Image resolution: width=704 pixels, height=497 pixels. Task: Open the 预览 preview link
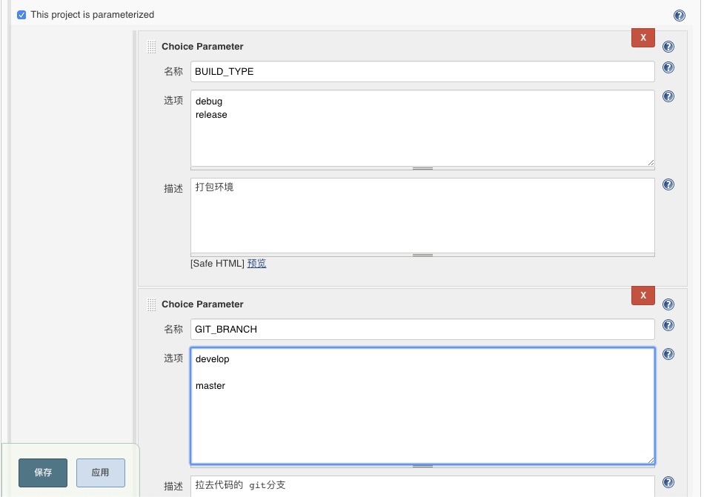click(257, 263)
